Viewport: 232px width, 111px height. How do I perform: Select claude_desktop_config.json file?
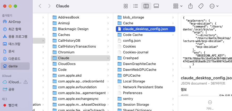pyautogui.click(x=146, y=29)
